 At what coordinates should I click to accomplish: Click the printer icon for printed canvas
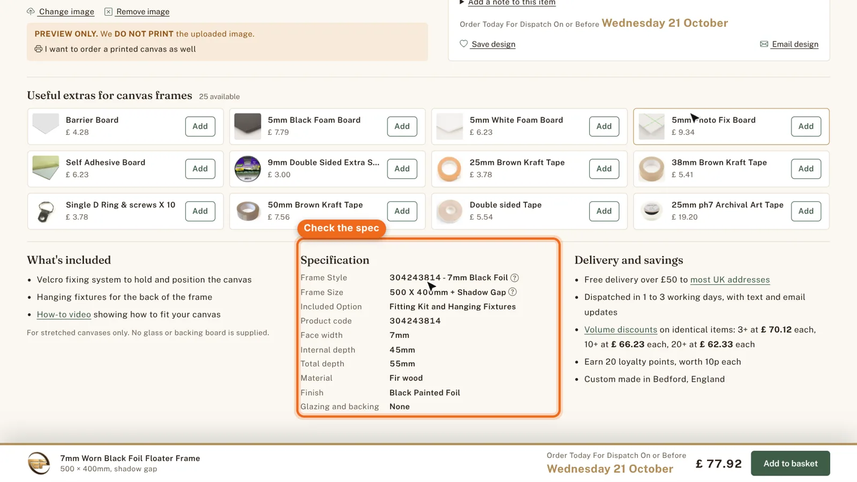(39, 49)
